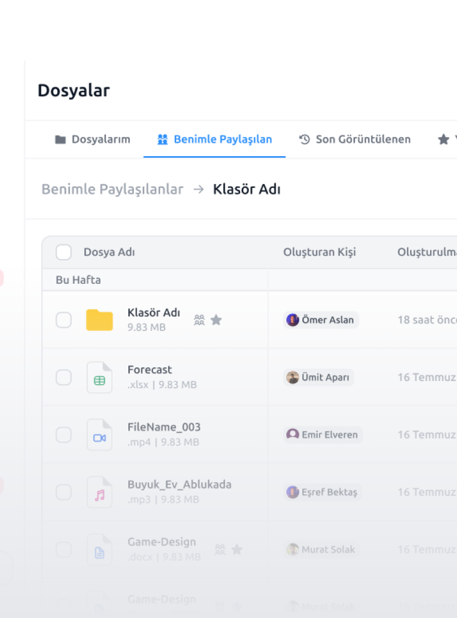
Task: Select the Forecast file checkbox
Action: pos(64,378)
